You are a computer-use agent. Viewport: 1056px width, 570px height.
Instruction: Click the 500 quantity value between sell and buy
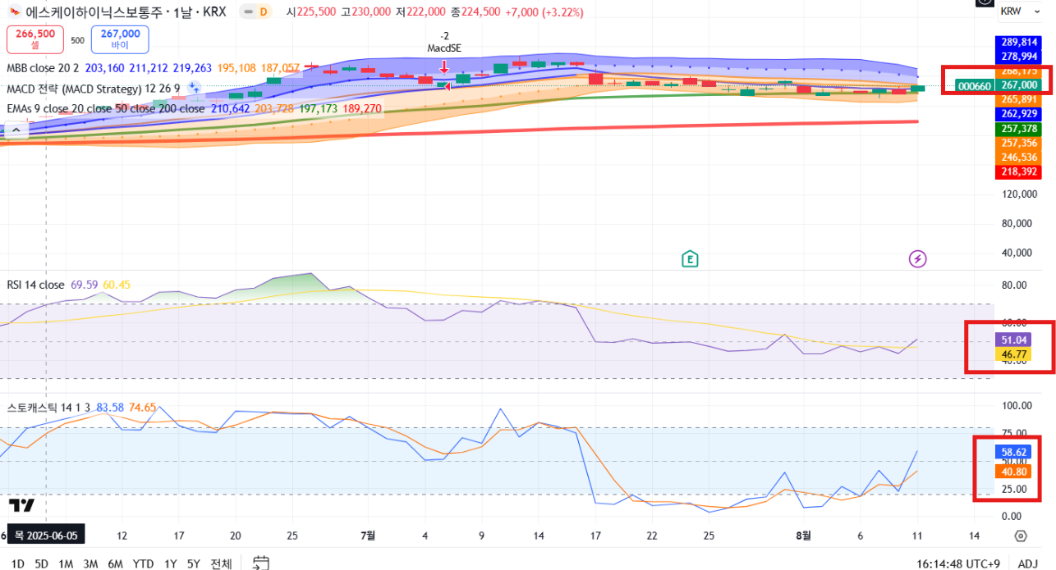click(77, 39)
